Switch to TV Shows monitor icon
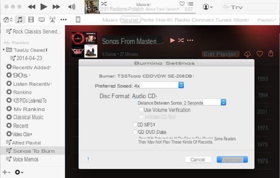Screen dimensions: 280x178 (42, 20)
